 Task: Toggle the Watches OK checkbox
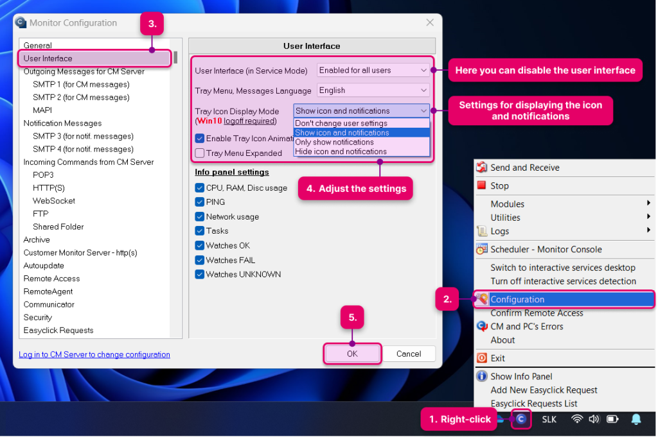coord(200,246)
